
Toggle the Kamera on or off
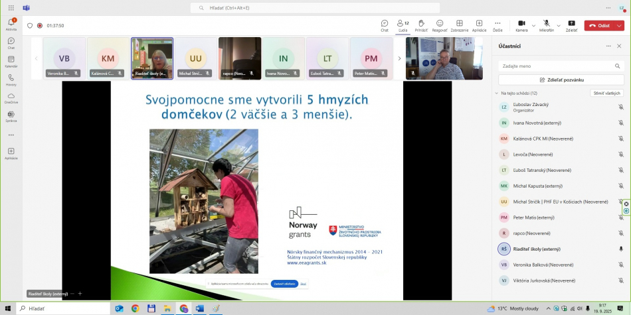[x=521, y=25]
